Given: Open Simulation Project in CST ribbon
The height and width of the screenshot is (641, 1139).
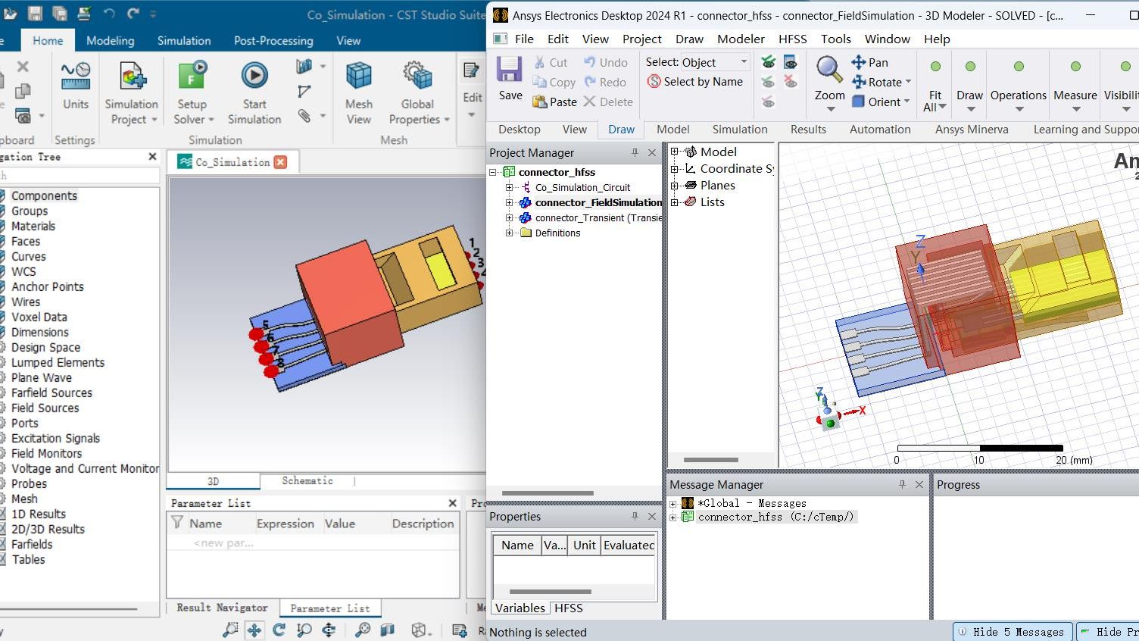Looking at the screenshot, I should 132,93.
